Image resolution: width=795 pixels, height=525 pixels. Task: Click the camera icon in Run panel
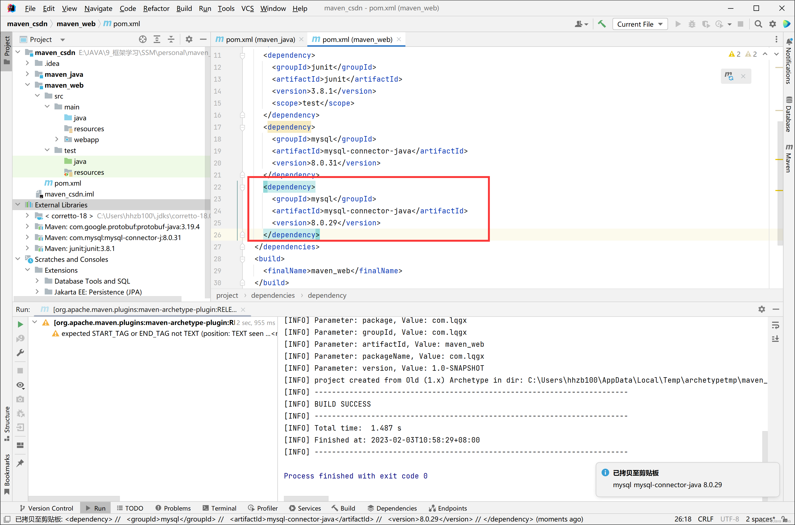[x=20, y=399]
